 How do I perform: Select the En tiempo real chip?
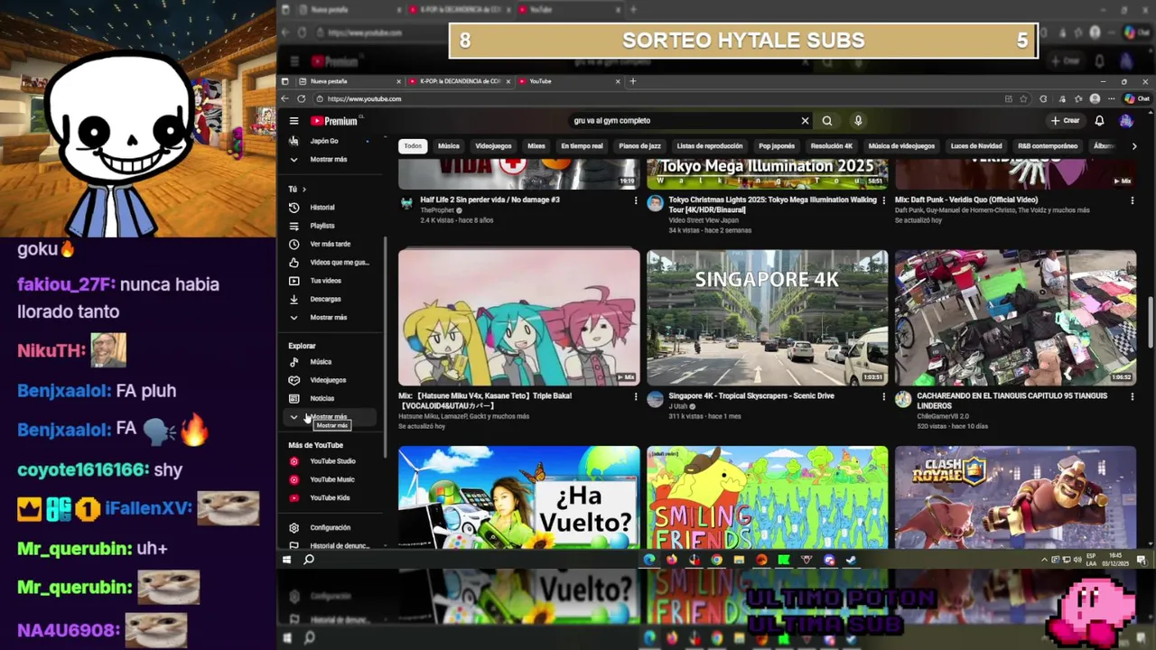(x=582, y=146)
